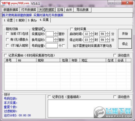Decrease 停止时间 minute spinner down arrow
This screenshot has height=121, width=135.
pyautogui.click(x=108, y=41)
